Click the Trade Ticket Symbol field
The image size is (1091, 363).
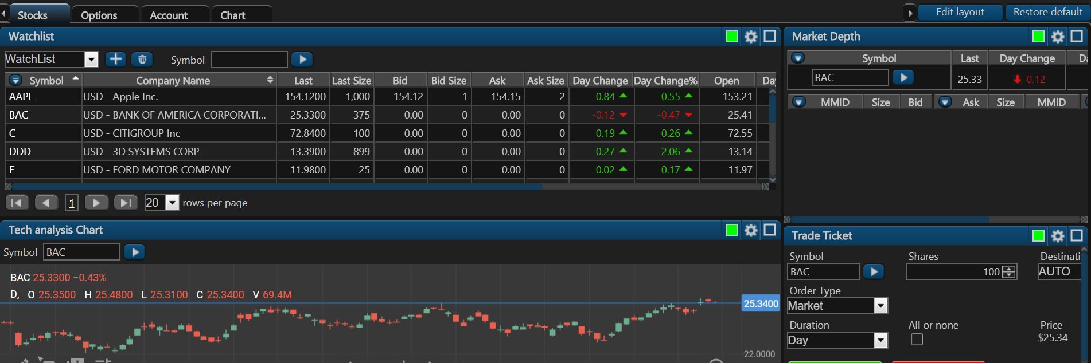coord(824,271)
